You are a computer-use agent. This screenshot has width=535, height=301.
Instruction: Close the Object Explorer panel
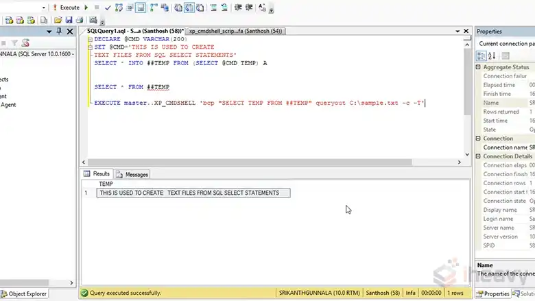(x=70, y=32)
